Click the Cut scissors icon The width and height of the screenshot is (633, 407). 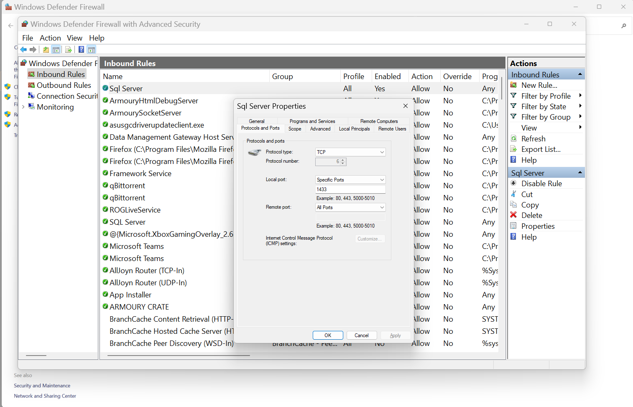point(513,194)
